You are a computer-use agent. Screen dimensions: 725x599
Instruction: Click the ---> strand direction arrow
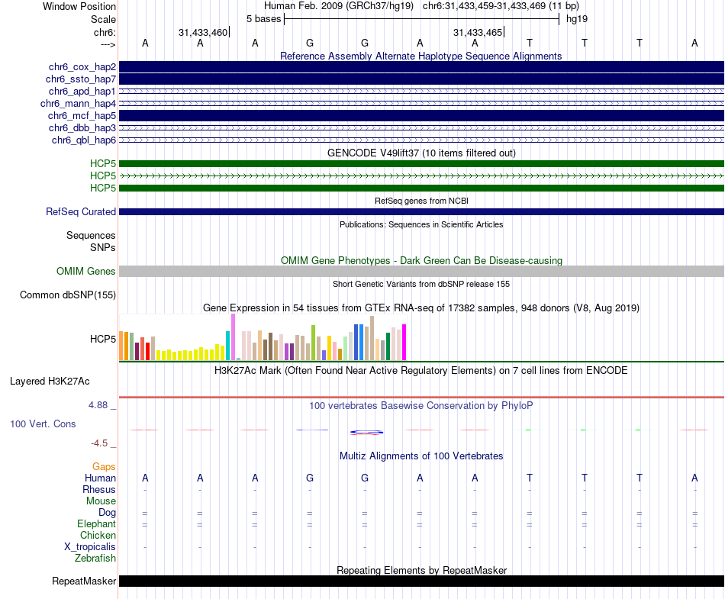coord(108,44)
